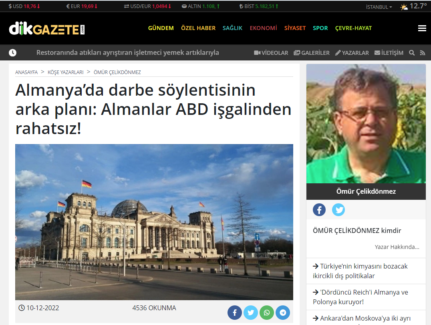Select the SPOR menu item
431x325 pixels.
[320, 28]
